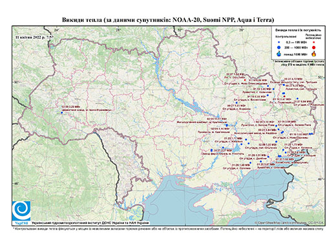Click the 0,3 — 199 МВт legend text
Image resolution: width=336 pixels, height=238 pixels.
click(296, 43)
